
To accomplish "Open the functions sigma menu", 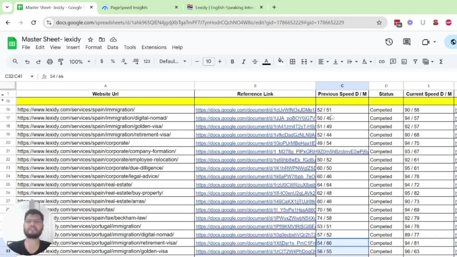I will 441,62.
